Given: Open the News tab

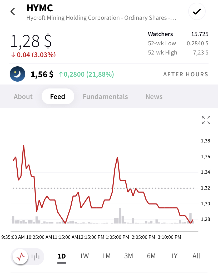Looking at the screenshot, I should [154, 97].
